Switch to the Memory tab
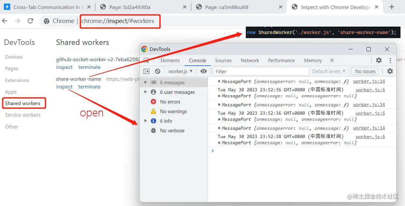Screen dimensions: 405x206 click(x=313, y=60)
